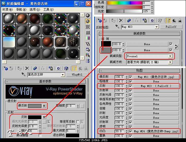This screenshot has width=186, height=142.
Task: Click eyedropper icon next to 反射贴图 label
Action: pyautogui.click(x=117, y=26)
